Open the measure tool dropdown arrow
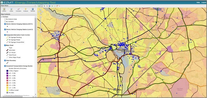The height and width of the screenshot is (98, 207). [x=59, y=6]
